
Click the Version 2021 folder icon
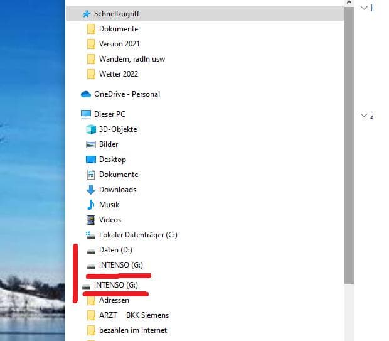coord(91,44)
